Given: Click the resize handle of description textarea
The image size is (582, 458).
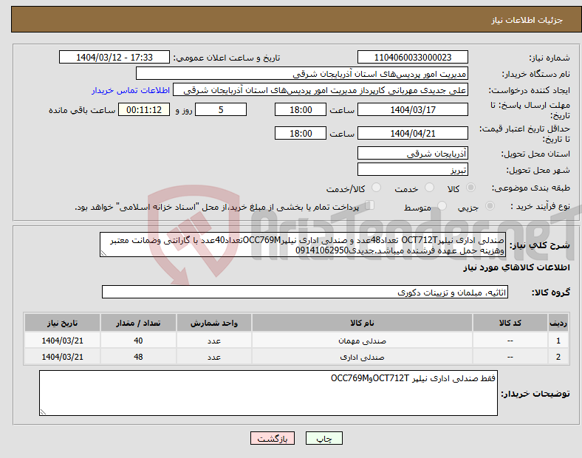Looking at the screenshot, I should point(103,253).
